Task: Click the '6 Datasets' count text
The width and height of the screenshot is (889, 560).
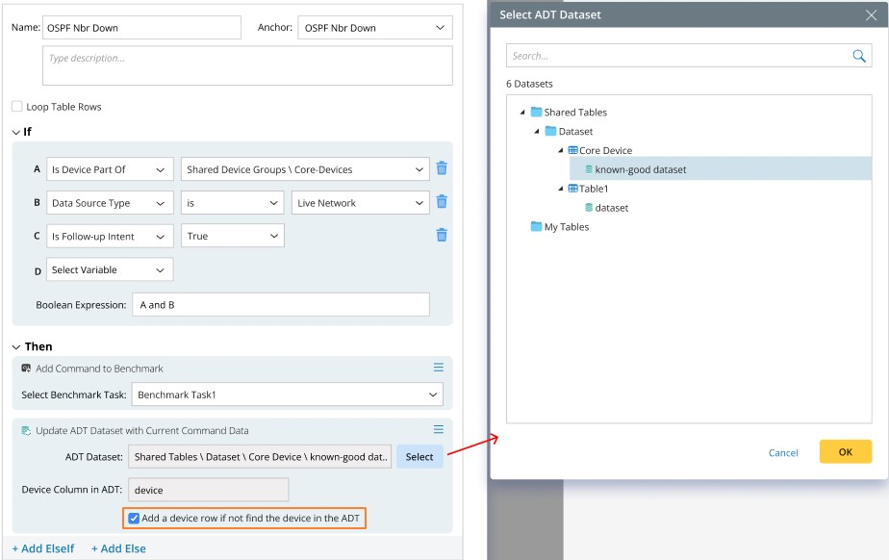Action: click(529, 84)
